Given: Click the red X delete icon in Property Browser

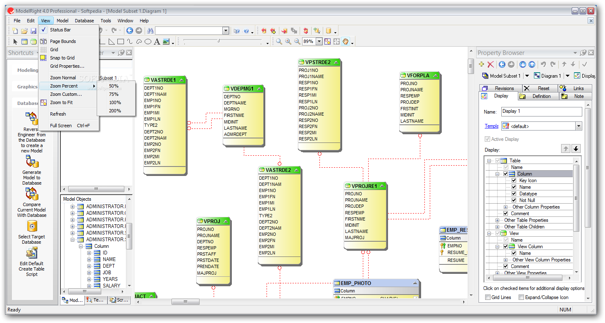Looking at the screenshot, I should [491, 64].
